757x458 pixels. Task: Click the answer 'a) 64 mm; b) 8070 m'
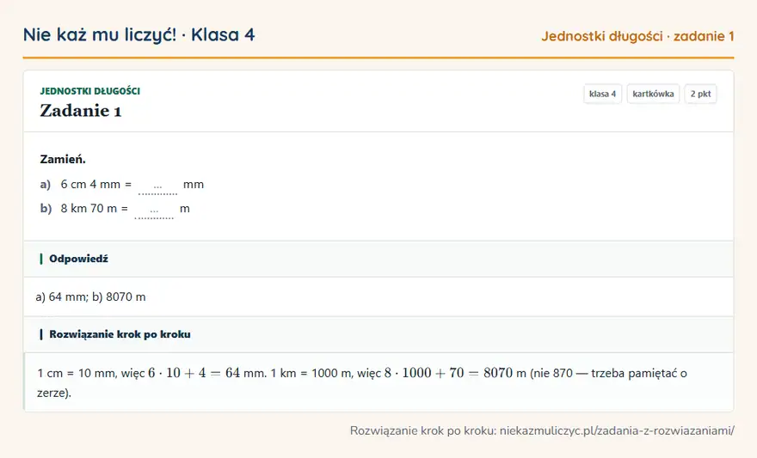click(91, 297)
